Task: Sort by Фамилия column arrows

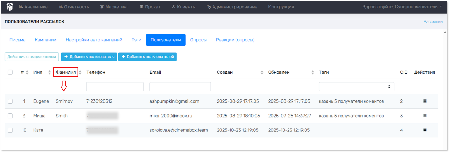Action: 80,72
